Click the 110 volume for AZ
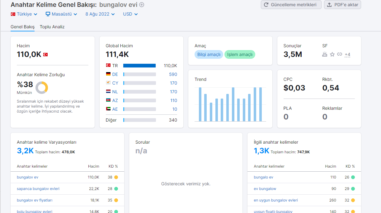The height and width of the screenshot is (213, 381). 174,100
